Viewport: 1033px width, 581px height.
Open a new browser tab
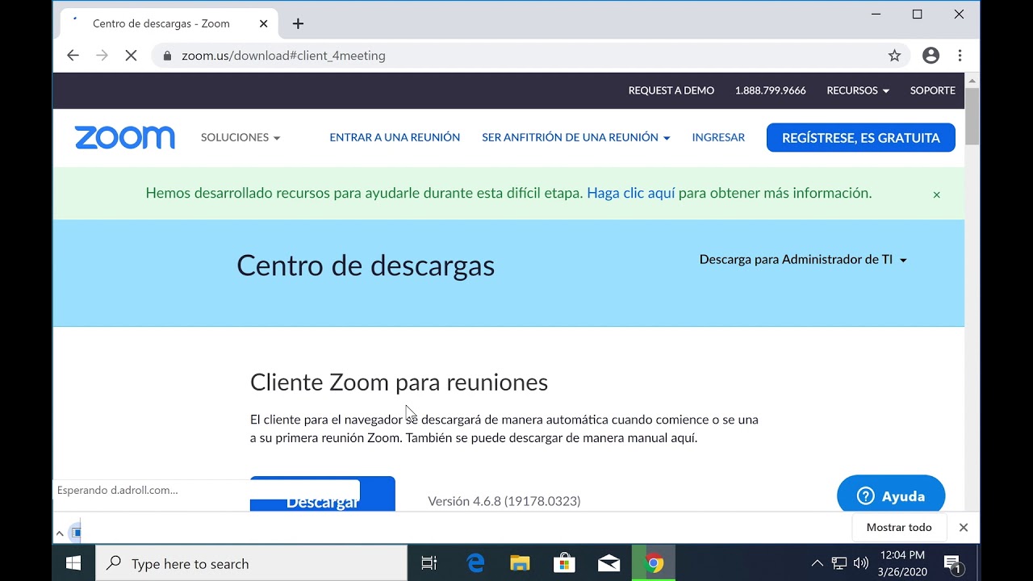(298, 23)
